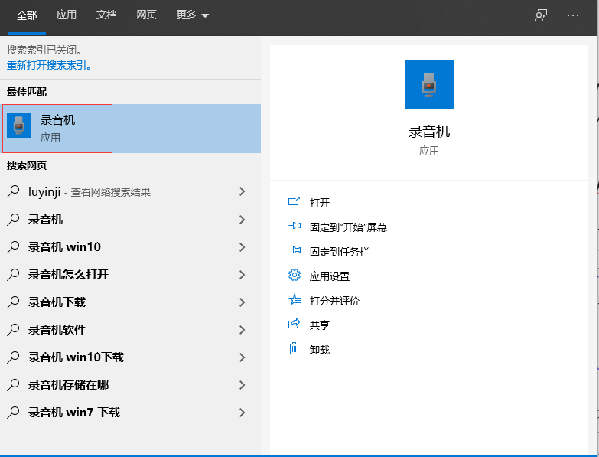Select the 网页 tab
Screen dimensions: 599x457
coord(146,15)
